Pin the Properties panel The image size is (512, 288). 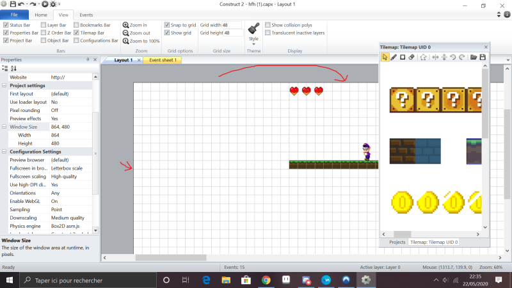[x=88, y=60]
